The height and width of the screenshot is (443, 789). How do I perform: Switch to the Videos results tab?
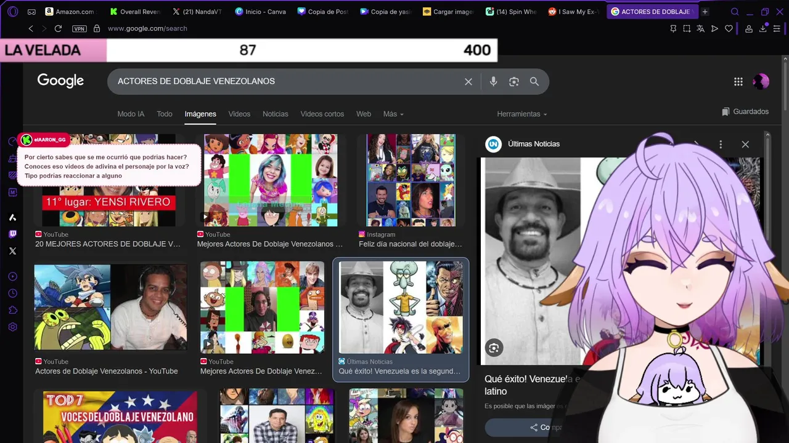pos(239,114)
